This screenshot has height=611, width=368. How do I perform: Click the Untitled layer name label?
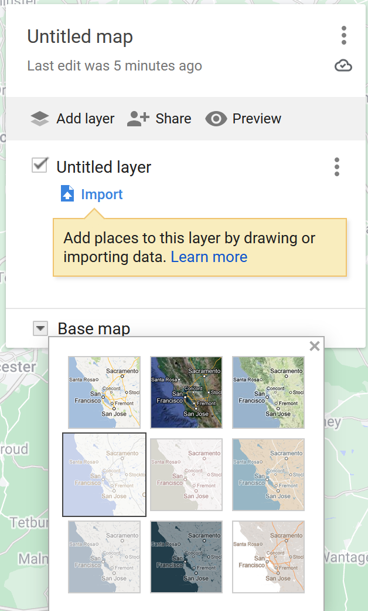point(103,167)
